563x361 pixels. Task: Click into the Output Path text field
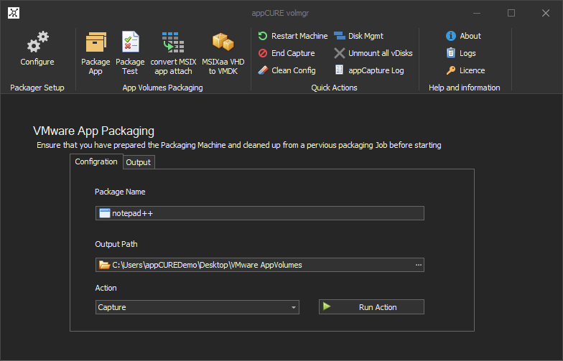tap(260, 265)
